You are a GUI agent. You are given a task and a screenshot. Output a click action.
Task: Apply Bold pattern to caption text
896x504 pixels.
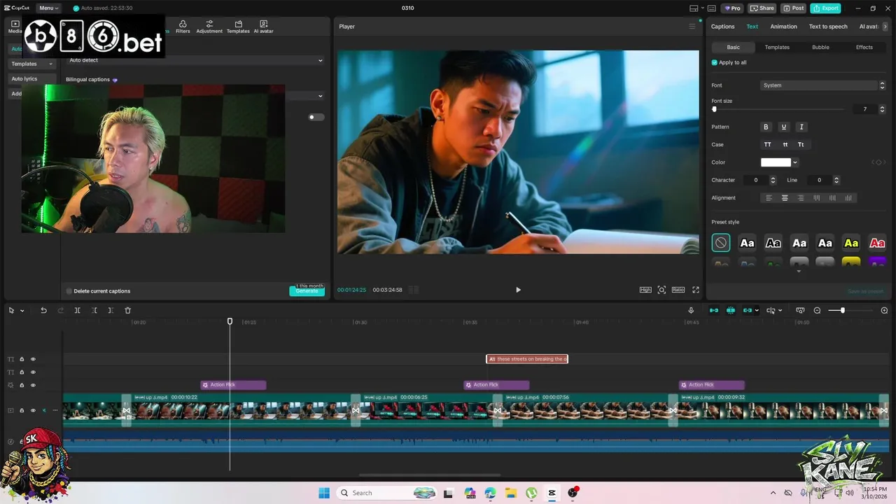(x=766, y=127)
